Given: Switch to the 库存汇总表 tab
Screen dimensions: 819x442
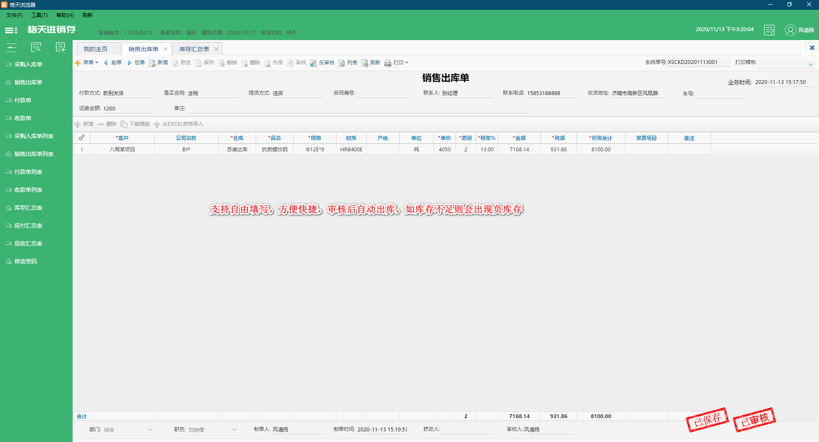Looking at the screenshot, I should [194, 49].
